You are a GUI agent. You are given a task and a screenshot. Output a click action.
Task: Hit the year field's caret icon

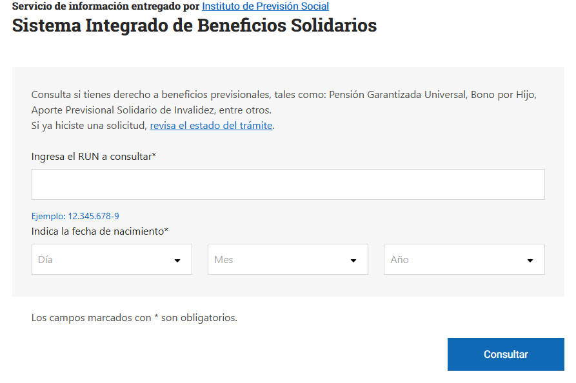(x=530, y=259)
